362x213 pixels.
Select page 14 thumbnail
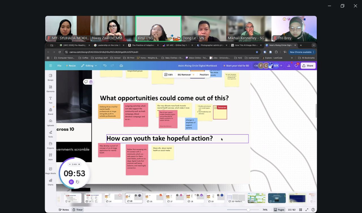[114, 198]
